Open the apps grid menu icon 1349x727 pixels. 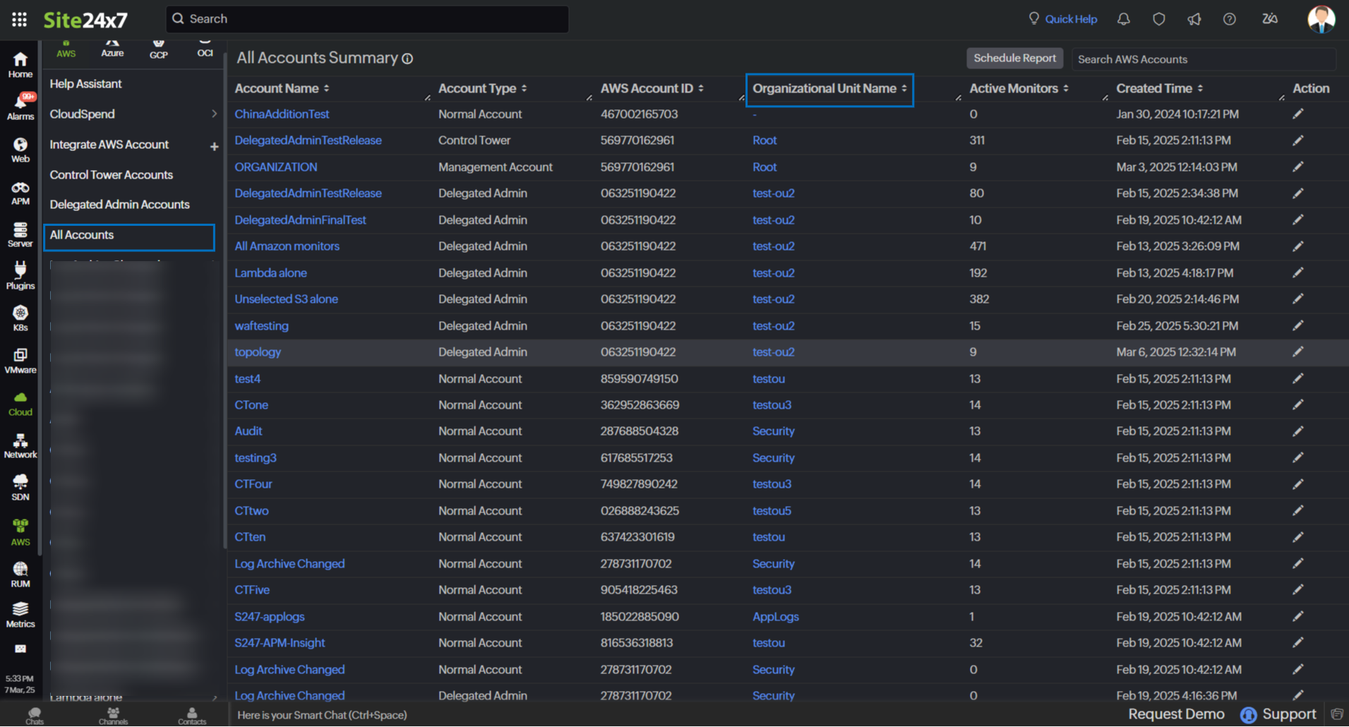pyautogui.click(x=19, y=19)
